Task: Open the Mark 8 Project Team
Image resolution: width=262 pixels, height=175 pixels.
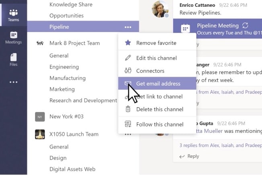Action: (x=74, y=43)
